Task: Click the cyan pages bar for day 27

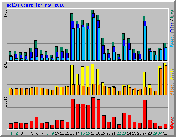Action: pyautogui.click(x=145, y=43)
